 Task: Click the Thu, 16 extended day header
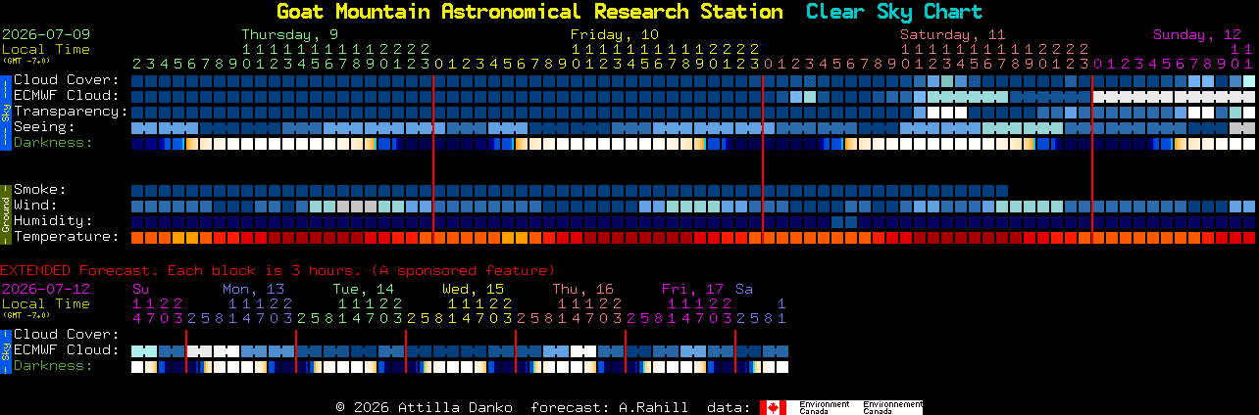(x=582, y=289)
